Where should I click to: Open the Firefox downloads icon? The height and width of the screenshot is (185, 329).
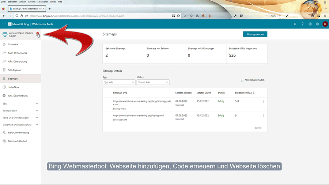click(197, 16)
